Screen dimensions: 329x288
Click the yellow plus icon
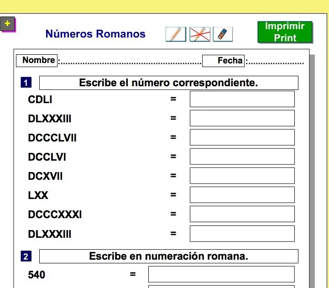click(8, 24)
